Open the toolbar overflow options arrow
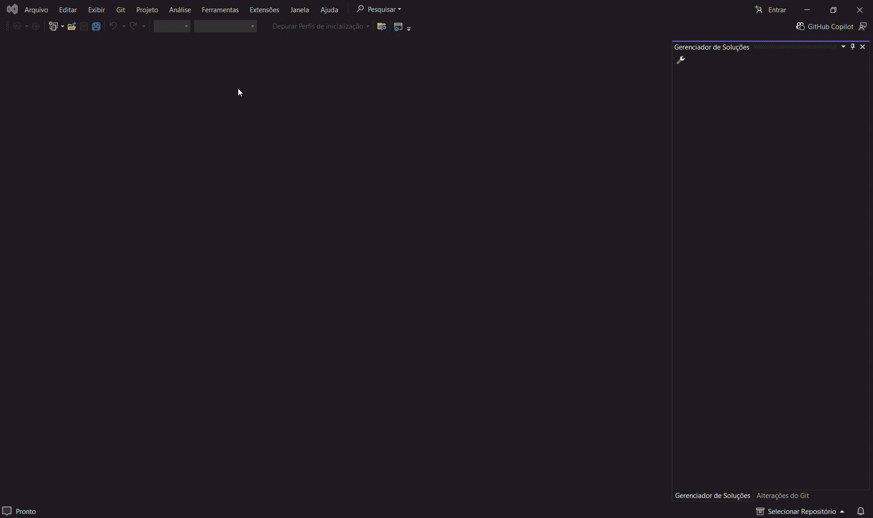 [x=409, y=29]
